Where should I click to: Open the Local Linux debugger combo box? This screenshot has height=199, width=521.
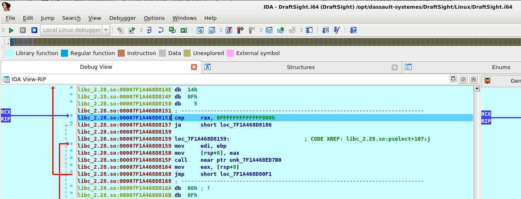75,30
